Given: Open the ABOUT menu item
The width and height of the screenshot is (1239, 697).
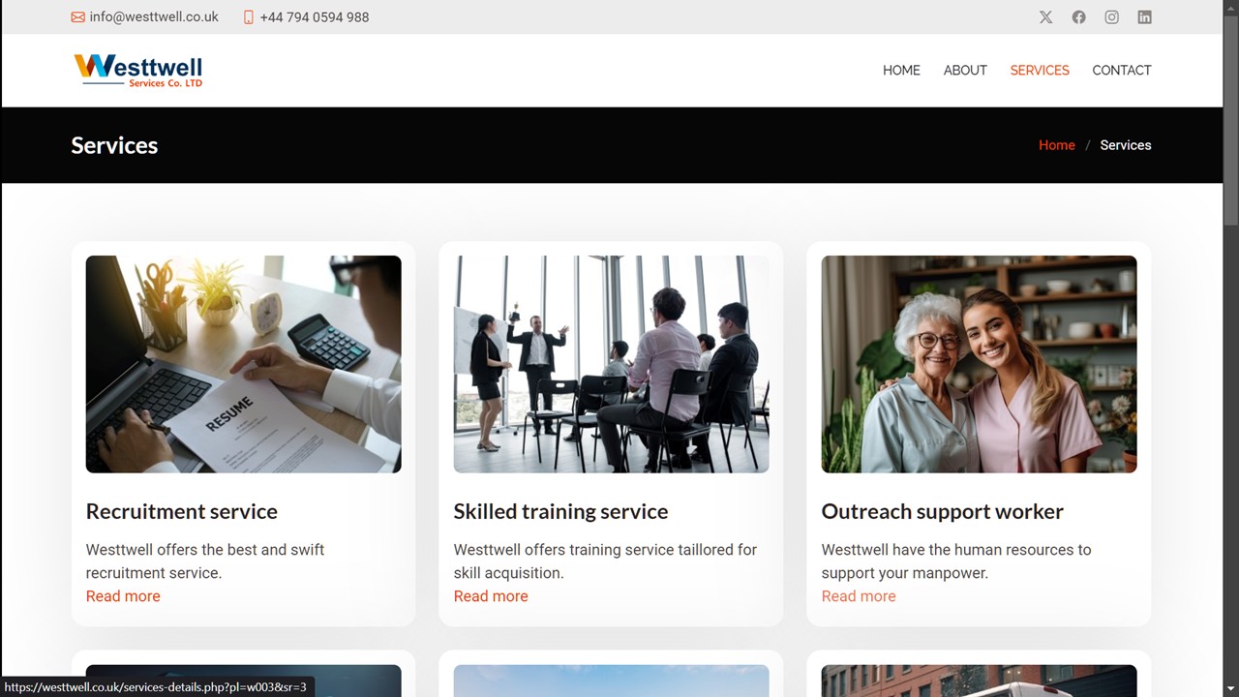Looking at the screenshot, I should click(965, 71).
